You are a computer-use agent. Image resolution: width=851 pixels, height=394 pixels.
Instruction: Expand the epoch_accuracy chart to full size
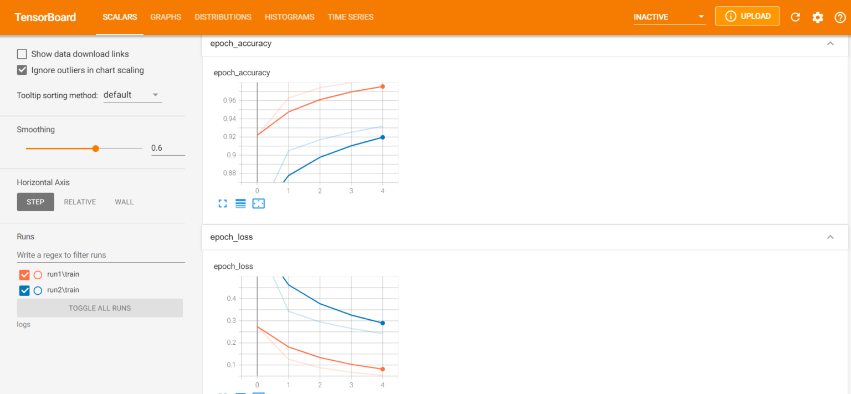click(x=223, y=203)
